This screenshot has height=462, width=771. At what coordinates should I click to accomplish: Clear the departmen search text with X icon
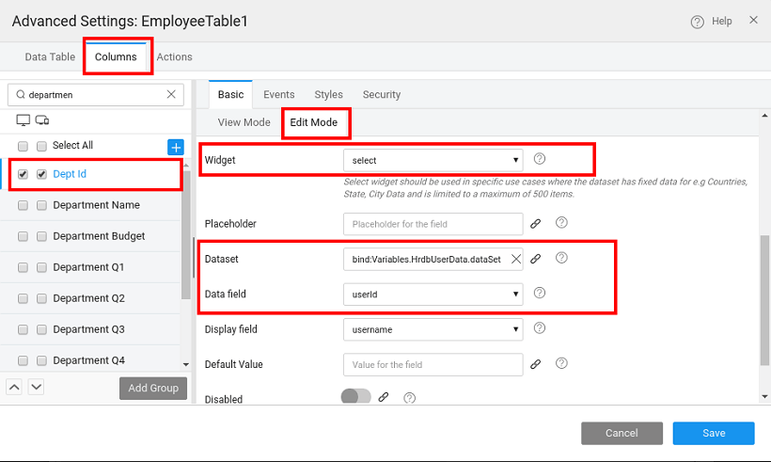tap(171, 94)
